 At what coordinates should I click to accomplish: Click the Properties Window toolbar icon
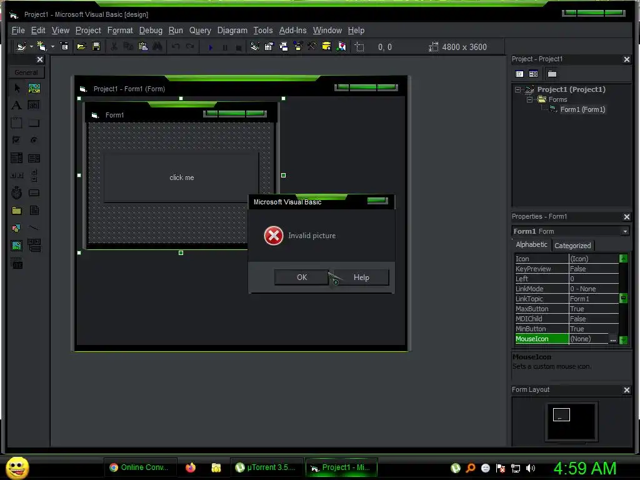[269, 46]
